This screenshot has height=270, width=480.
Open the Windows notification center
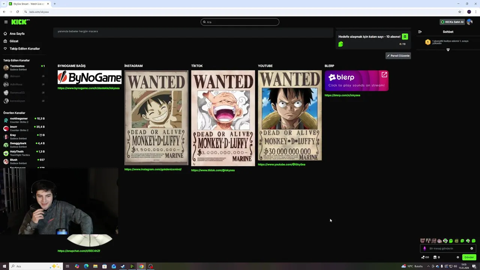point(474,266)
